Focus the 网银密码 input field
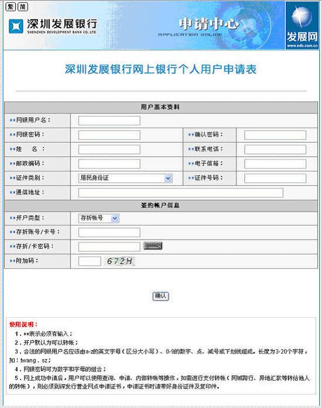 (109, 135)
